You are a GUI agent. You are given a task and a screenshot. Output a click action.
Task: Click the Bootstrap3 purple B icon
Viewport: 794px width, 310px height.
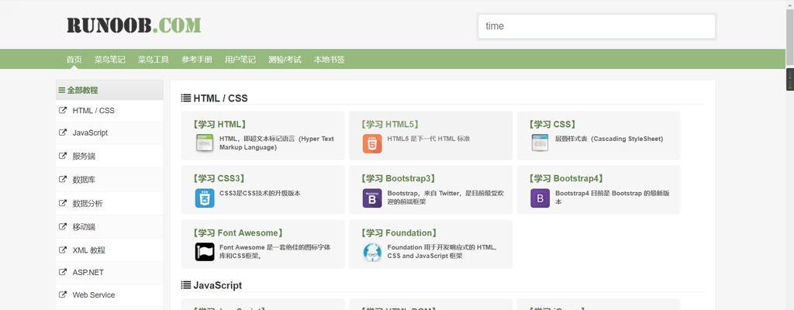pos(372,198)
